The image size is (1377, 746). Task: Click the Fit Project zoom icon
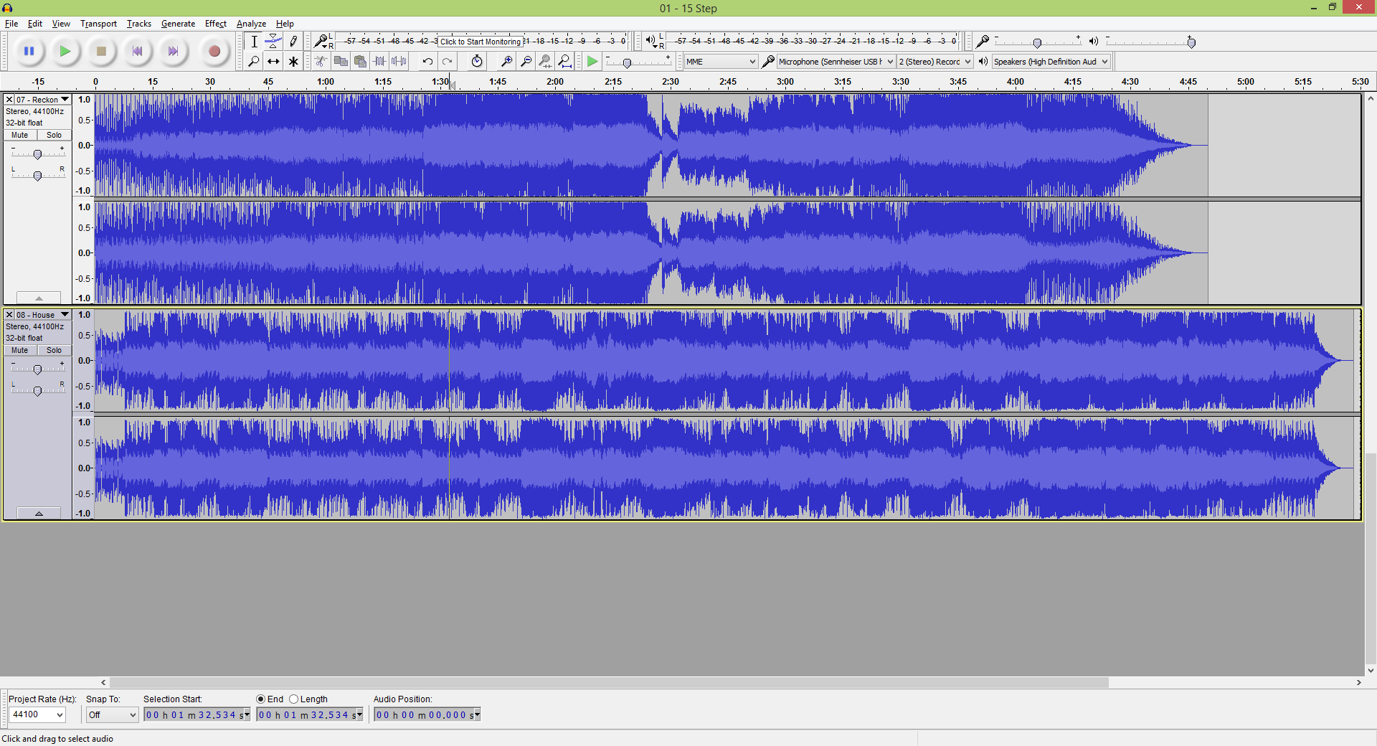point(565,62)
